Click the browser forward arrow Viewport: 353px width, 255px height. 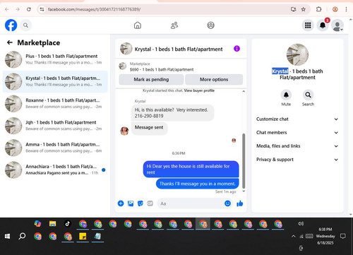[x=18, y=9]
